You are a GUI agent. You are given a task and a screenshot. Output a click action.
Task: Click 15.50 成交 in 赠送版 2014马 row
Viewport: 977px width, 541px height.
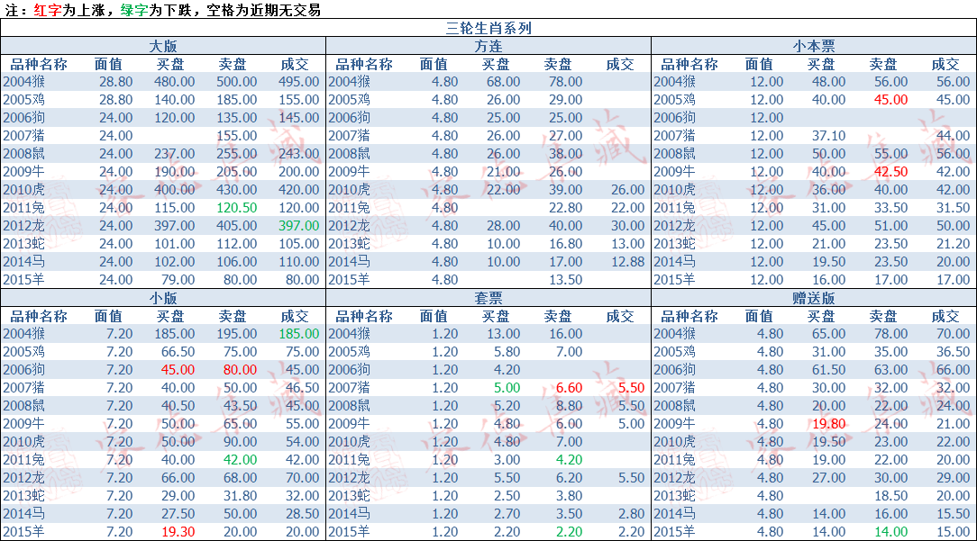point(954,514)
